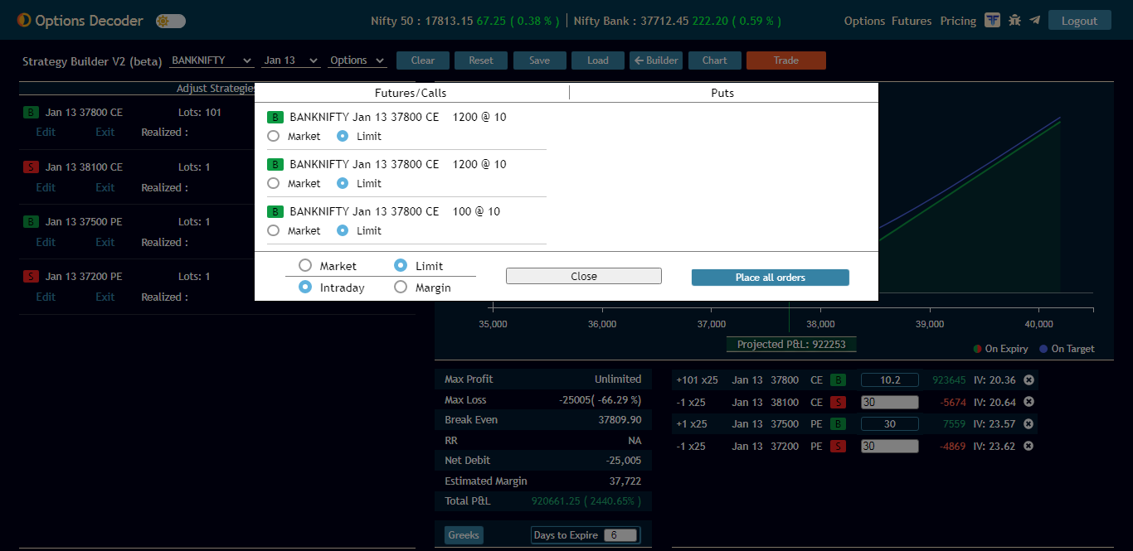Screen dimensions: 1133x551
Task: Select Market for the 100 @ 10 order
Action: pos(274,230)
